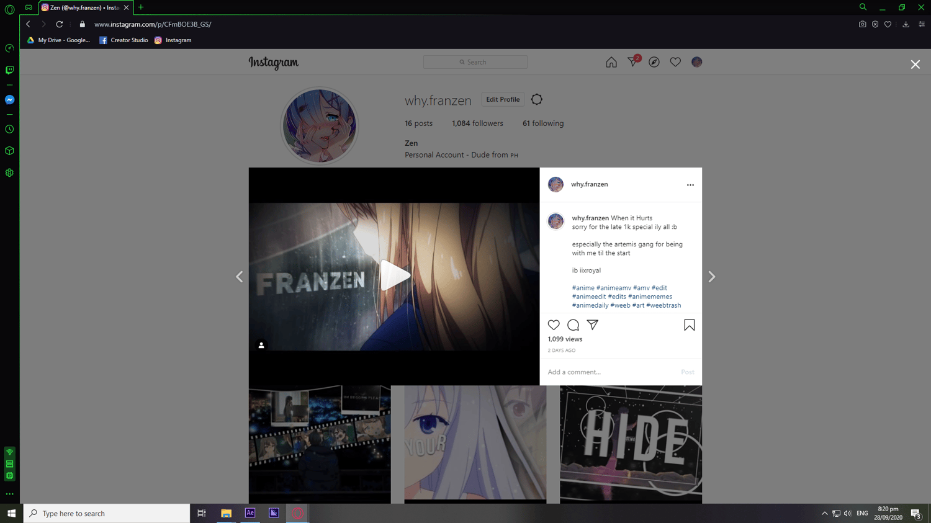Click the Edit Profile button

coord(503,99)
